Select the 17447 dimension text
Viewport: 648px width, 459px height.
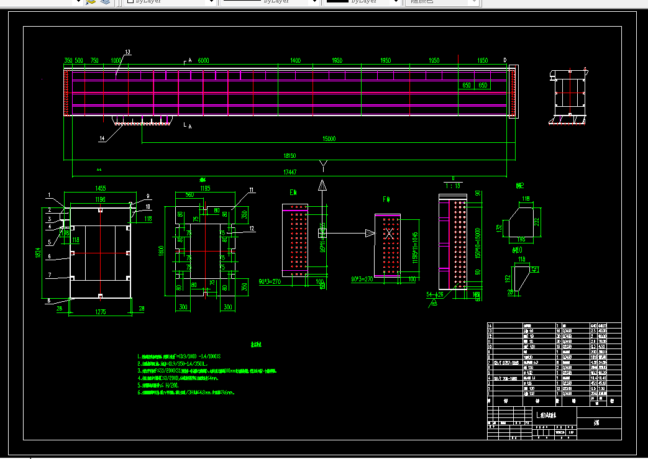pyautogui.click(x=290, y=172)
